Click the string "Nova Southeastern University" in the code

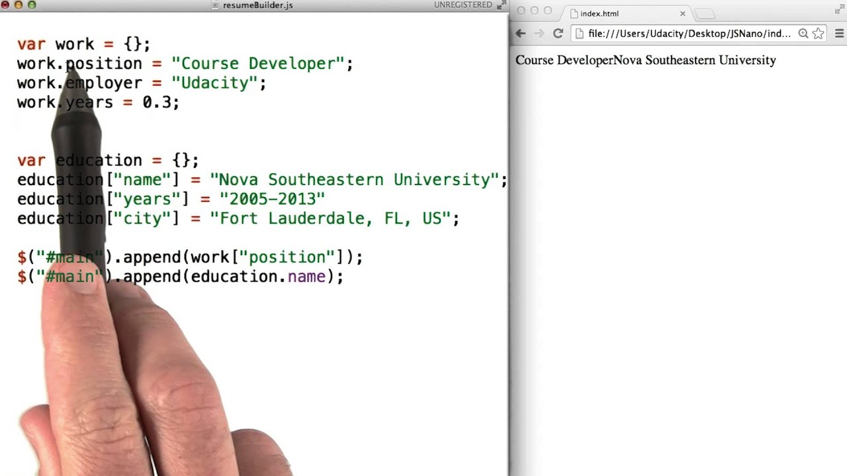[354, 180]
